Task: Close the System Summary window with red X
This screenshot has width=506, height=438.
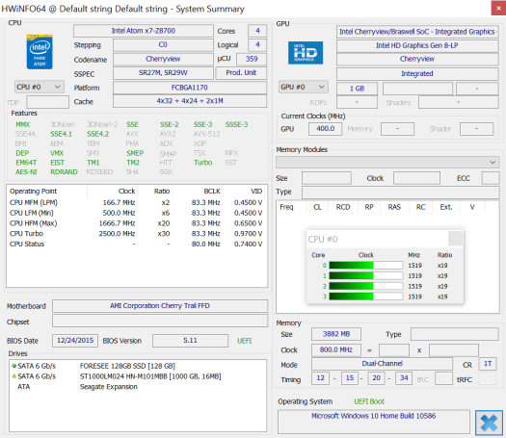Action: click(x=498, y=9)
